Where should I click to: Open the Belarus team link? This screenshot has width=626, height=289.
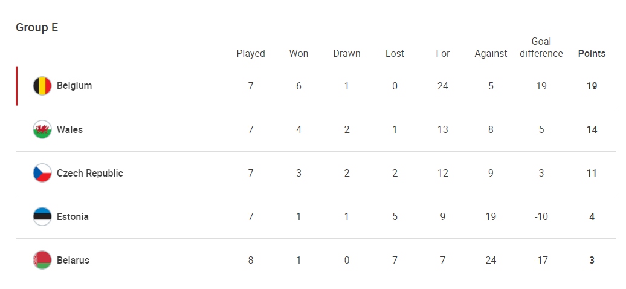coord(73,260)
